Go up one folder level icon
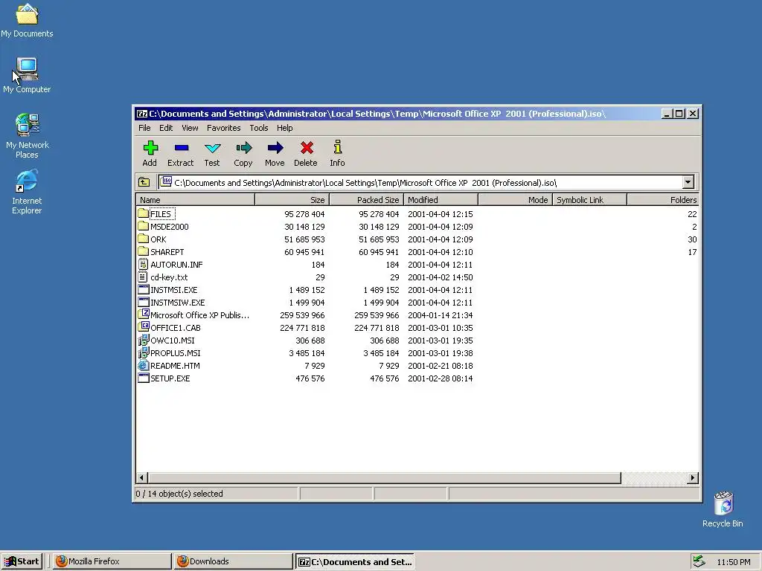 click(144, 183)
